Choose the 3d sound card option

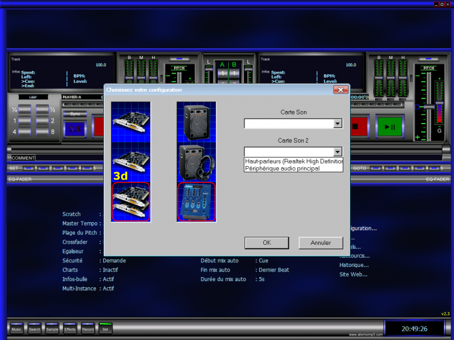point(131,161)
